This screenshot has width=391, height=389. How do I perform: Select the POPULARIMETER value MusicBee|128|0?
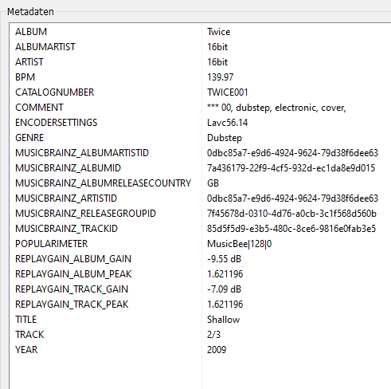click(x=240, y=244)
